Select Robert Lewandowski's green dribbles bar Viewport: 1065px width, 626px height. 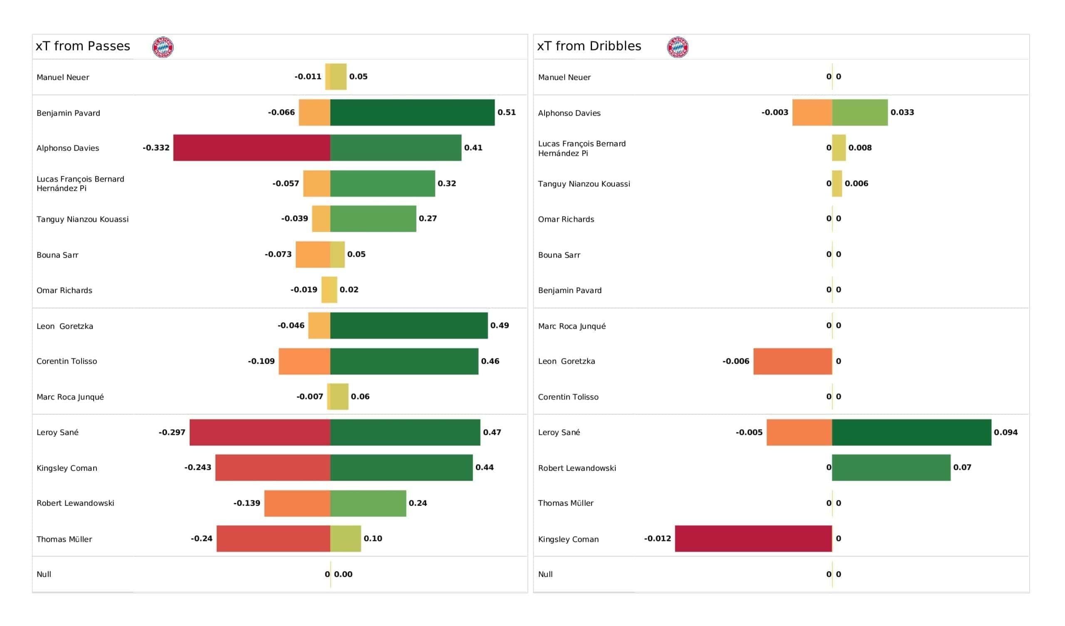tap(891, 467)
